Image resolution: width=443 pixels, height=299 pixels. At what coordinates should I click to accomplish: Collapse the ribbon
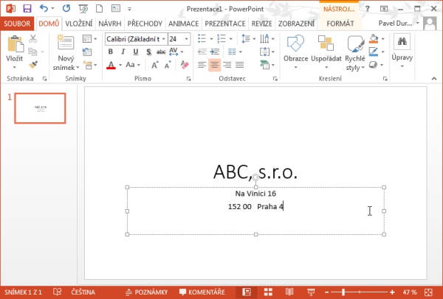tap(434, 79)
